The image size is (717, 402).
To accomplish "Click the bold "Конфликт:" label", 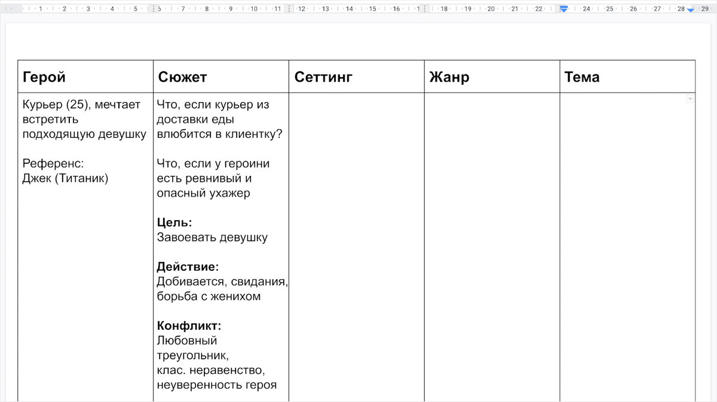I will pyautogui.click(x=189, y=326).
